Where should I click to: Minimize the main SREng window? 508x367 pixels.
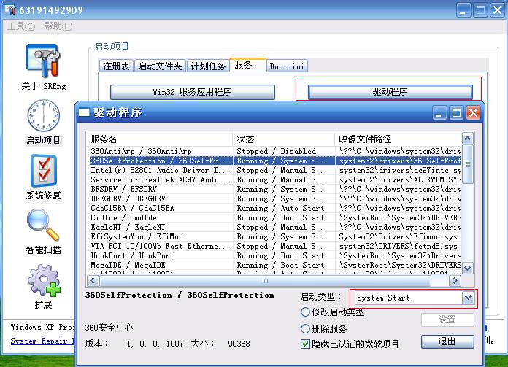tap(463, 10)
